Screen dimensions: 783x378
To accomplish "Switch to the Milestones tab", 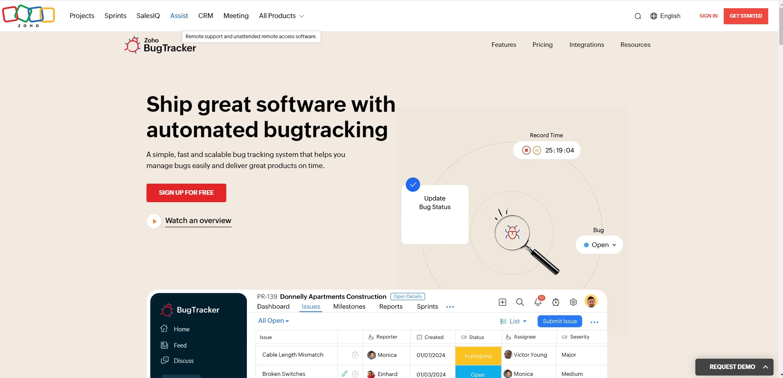I will click(349, 307).
